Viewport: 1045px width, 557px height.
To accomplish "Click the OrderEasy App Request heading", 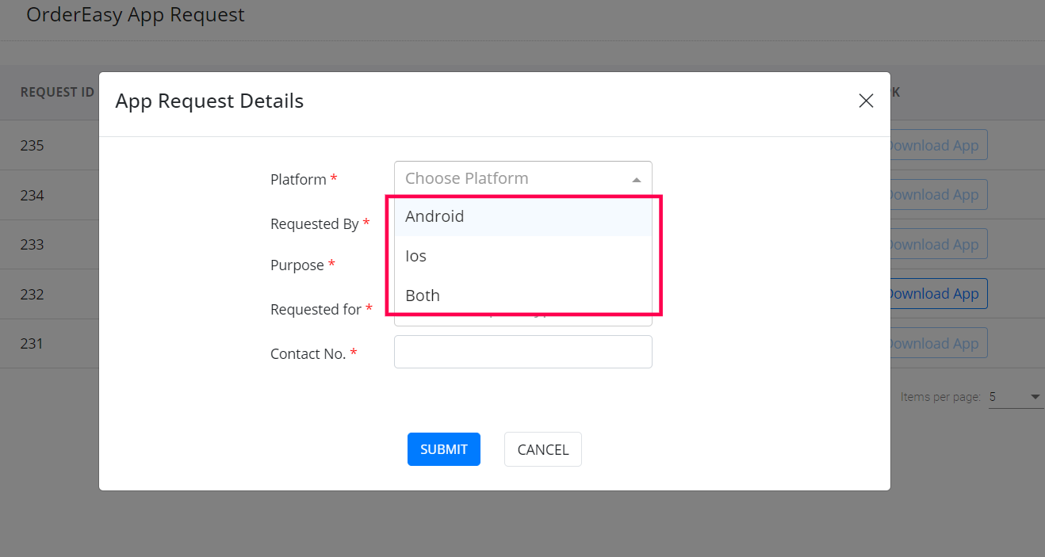I will coord(136,15).
